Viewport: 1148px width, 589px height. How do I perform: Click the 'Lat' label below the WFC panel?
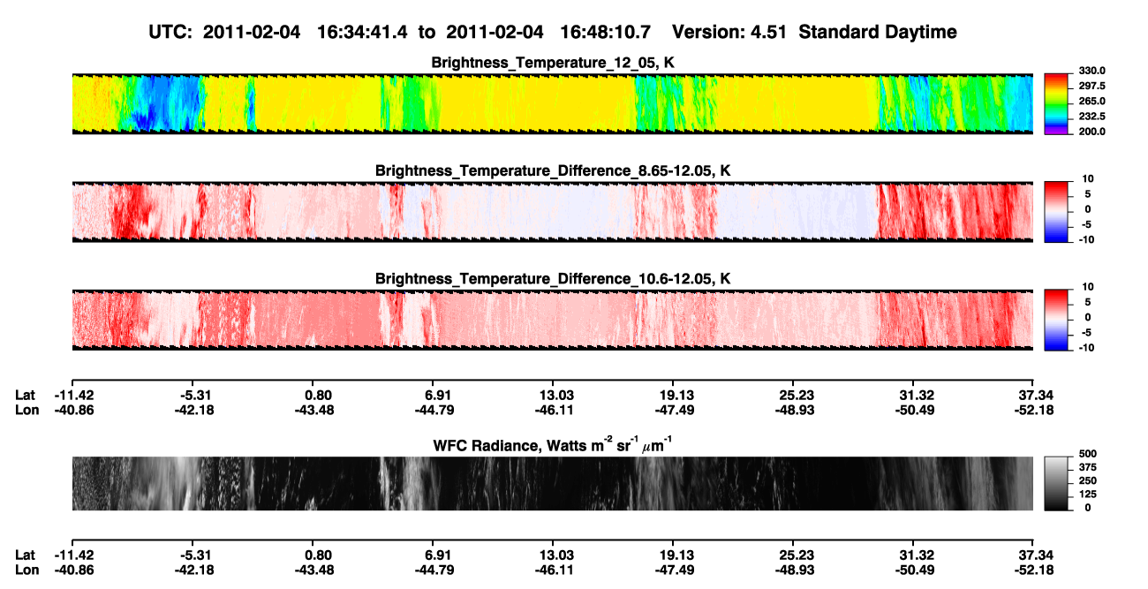click(x=26, y=555)
